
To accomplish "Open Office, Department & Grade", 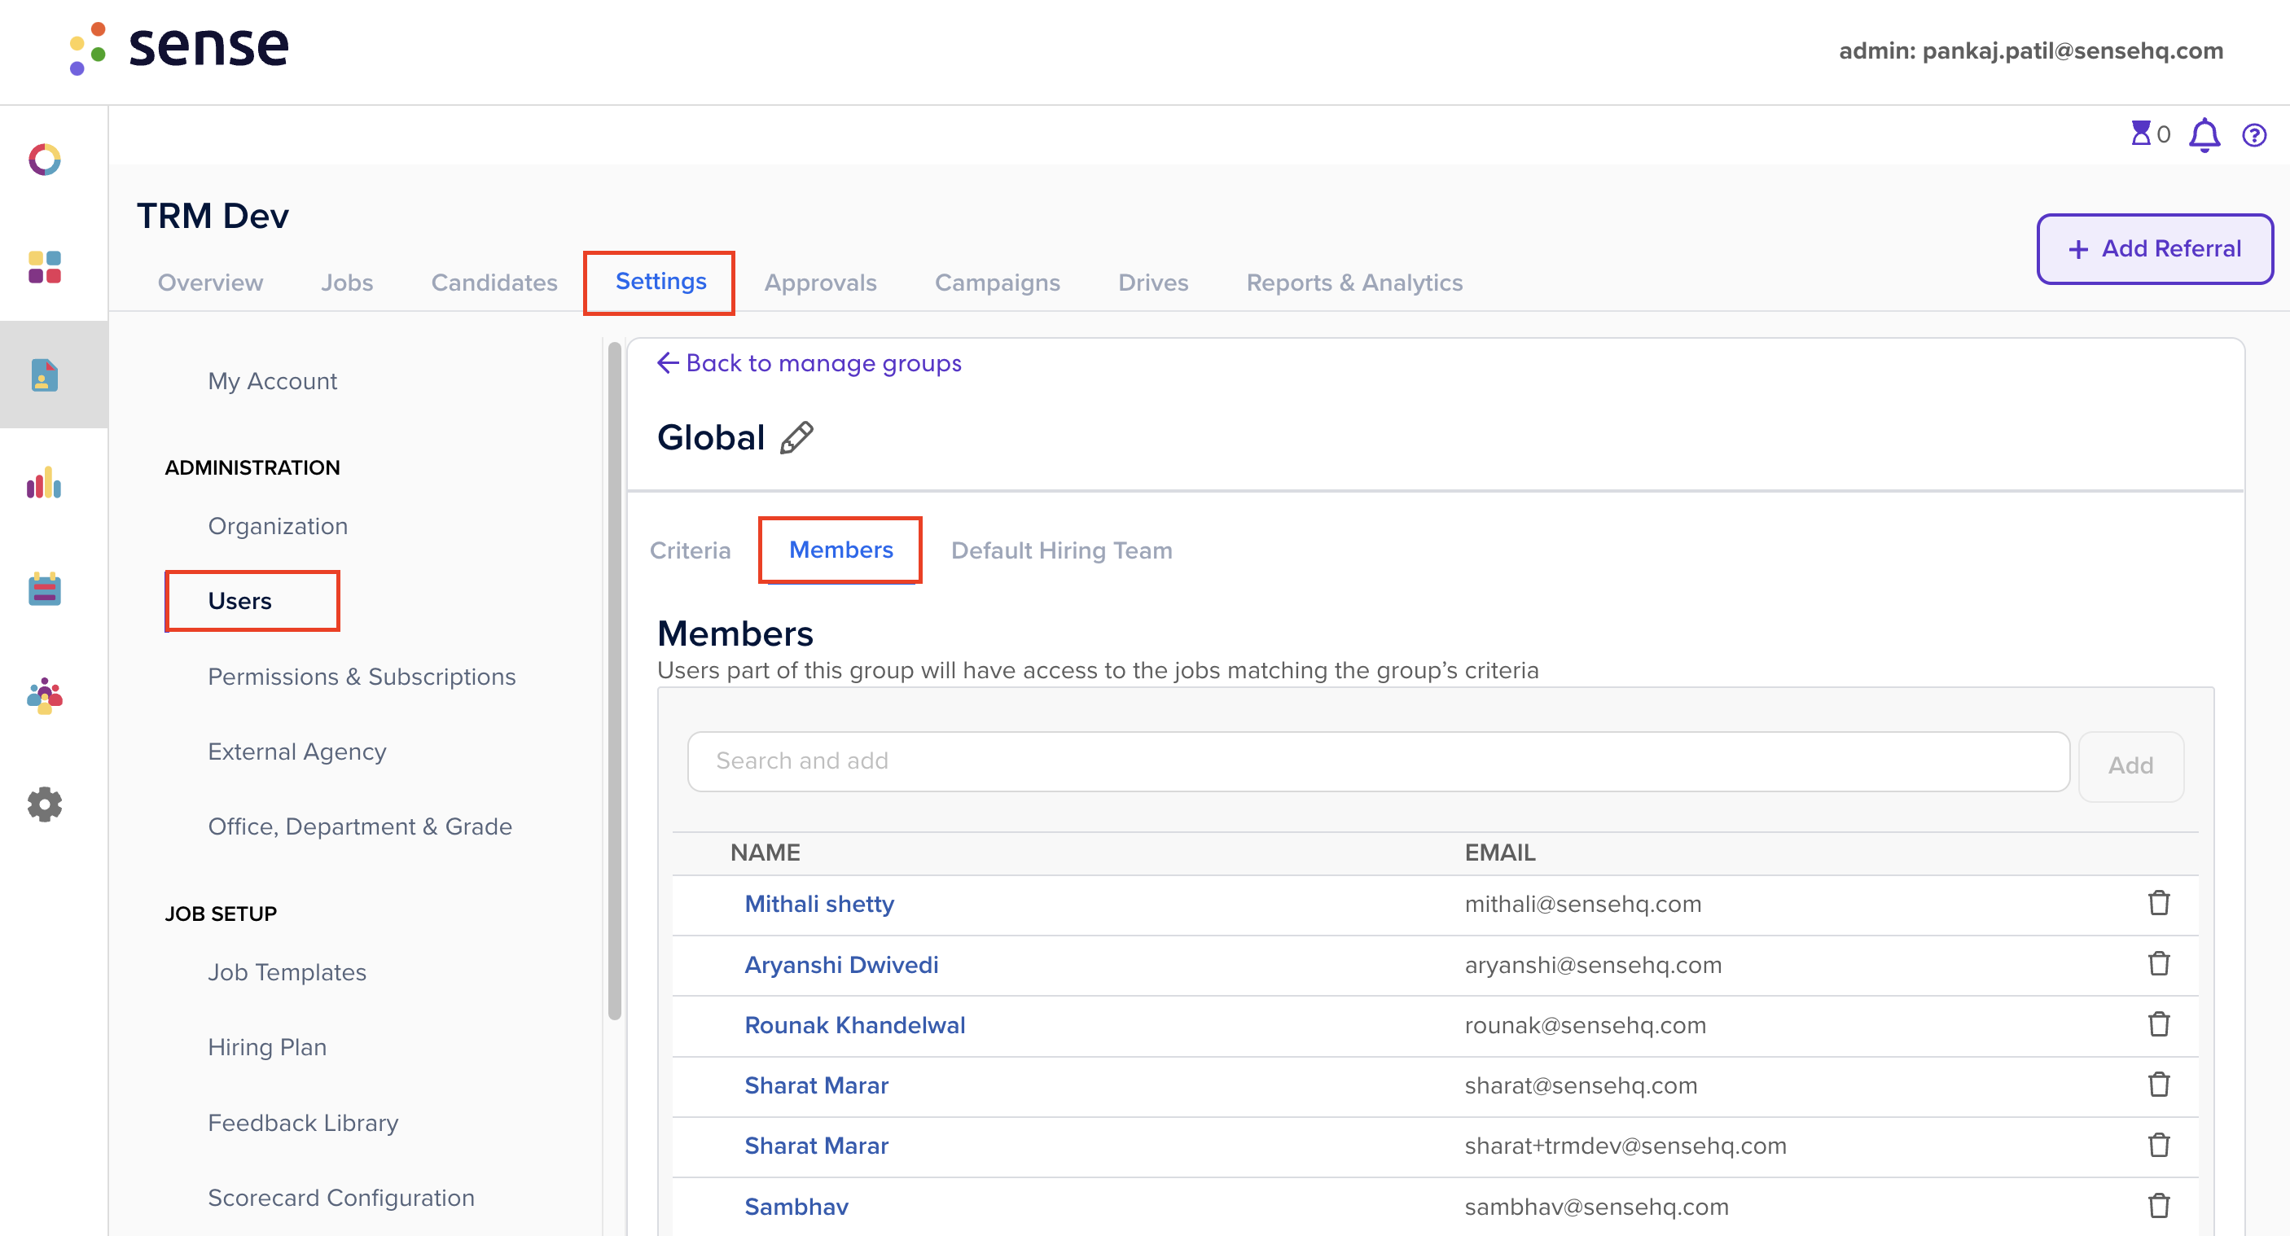I will pyautogui.click(x=360, y=826).
